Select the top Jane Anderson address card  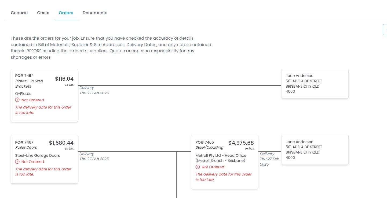(x=315, y=84)
